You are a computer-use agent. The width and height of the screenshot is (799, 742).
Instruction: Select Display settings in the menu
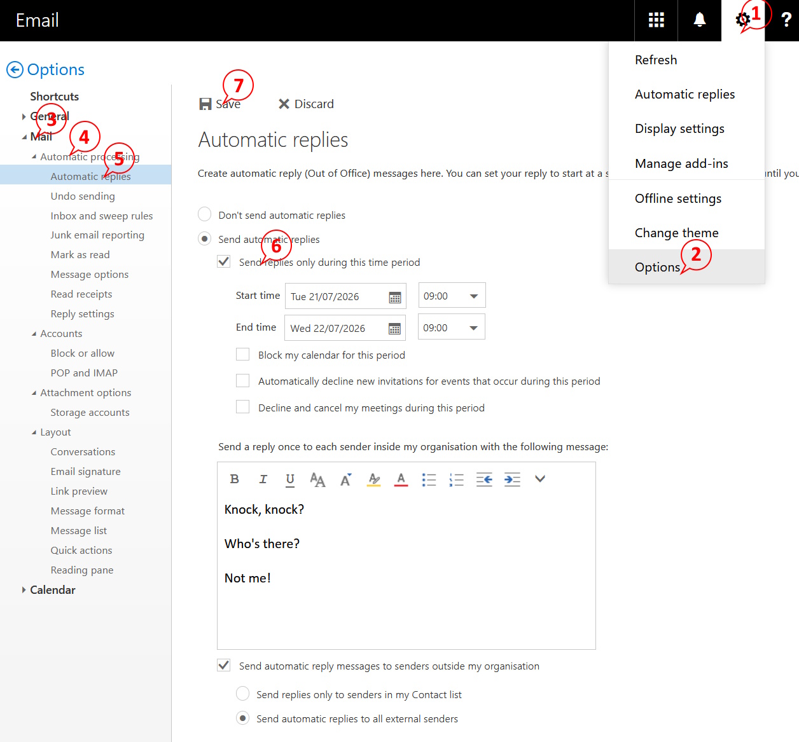[679, 128]
